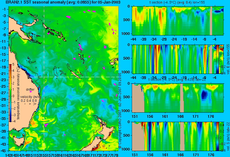Click the "-44" label under the lon=155 temperature section
This screenshot has width=230, height=157.
[133, 39]
